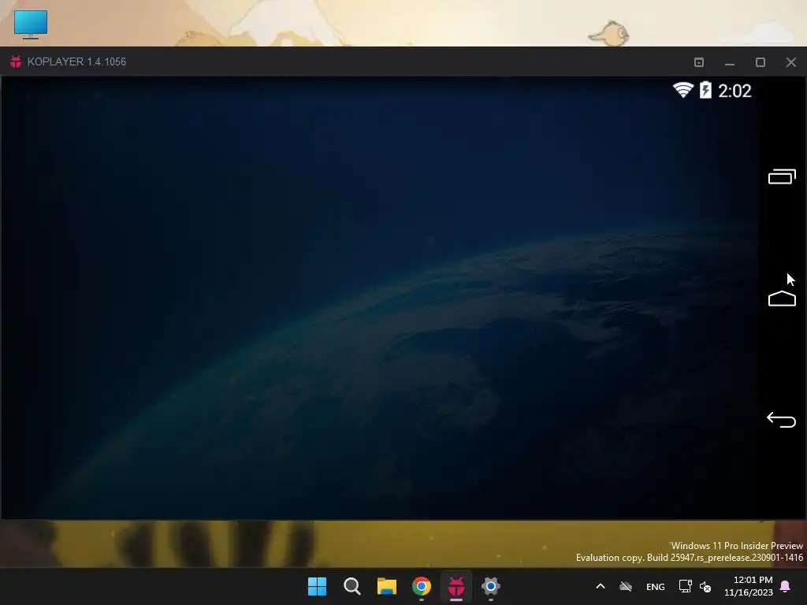Screen dimensions: 807x605
Task: Click the Android Wi-Fi status icon
Action: (x=683, y=90)
